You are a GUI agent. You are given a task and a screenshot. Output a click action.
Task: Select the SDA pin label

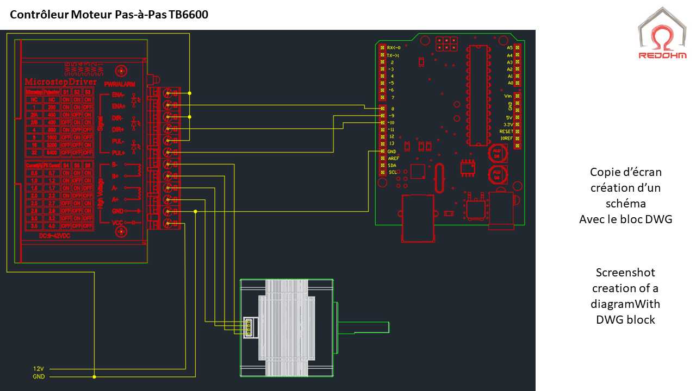click(x=393, y=165)
